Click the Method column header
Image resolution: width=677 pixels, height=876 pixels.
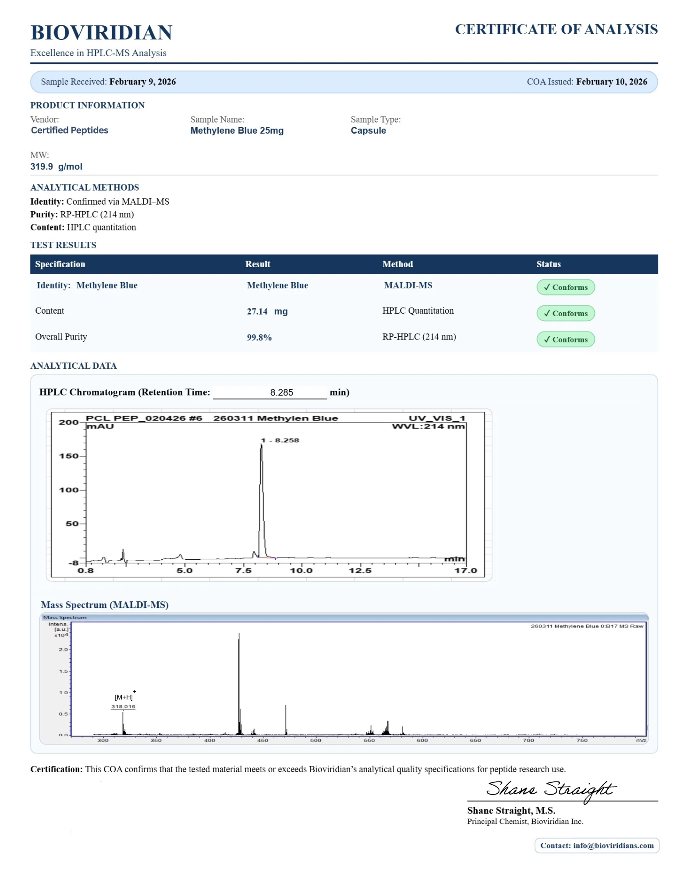[x=397, y=264]
